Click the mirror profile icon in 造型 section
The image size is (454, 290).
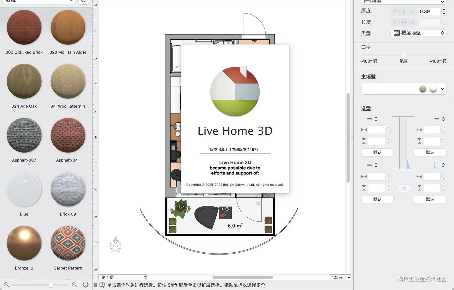[x=404, y=188]
